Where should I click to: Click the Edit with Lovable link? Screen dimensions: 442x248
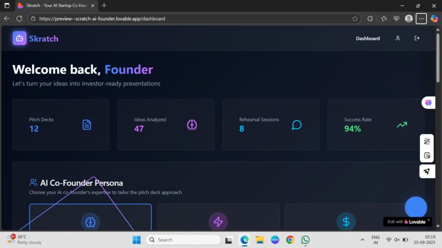[x=406, y=222]
